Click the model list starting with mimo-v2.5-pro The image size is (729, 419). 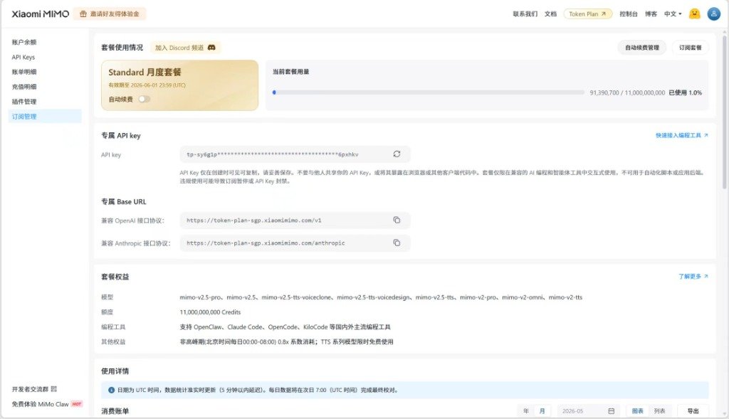point(381,297)
